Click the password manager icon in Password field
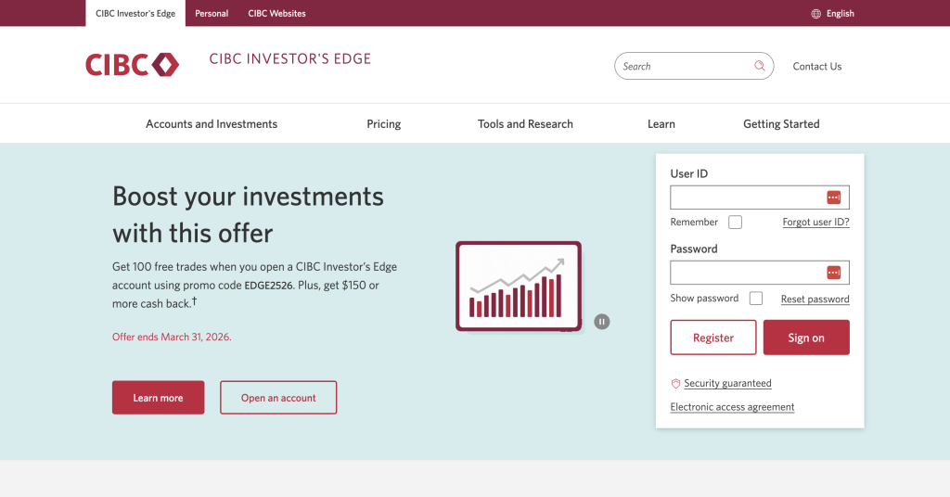Image resolution: width=950 pixels, height=497 pixels. 834,273
